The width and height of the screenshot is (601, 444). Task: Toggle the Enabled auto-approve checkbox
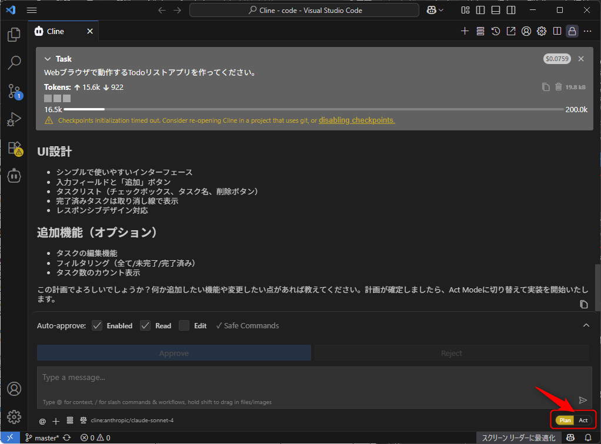pyautogui.click(x=98, y=325)
